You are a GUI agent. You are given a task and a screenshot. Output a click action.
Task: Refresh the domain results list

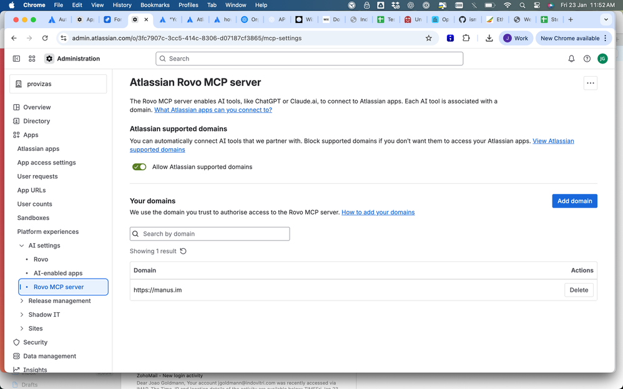pos(183,251)
